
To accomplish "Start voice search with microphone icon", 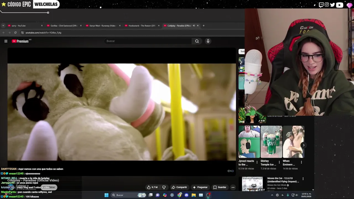I will click(x=208, y=41).
